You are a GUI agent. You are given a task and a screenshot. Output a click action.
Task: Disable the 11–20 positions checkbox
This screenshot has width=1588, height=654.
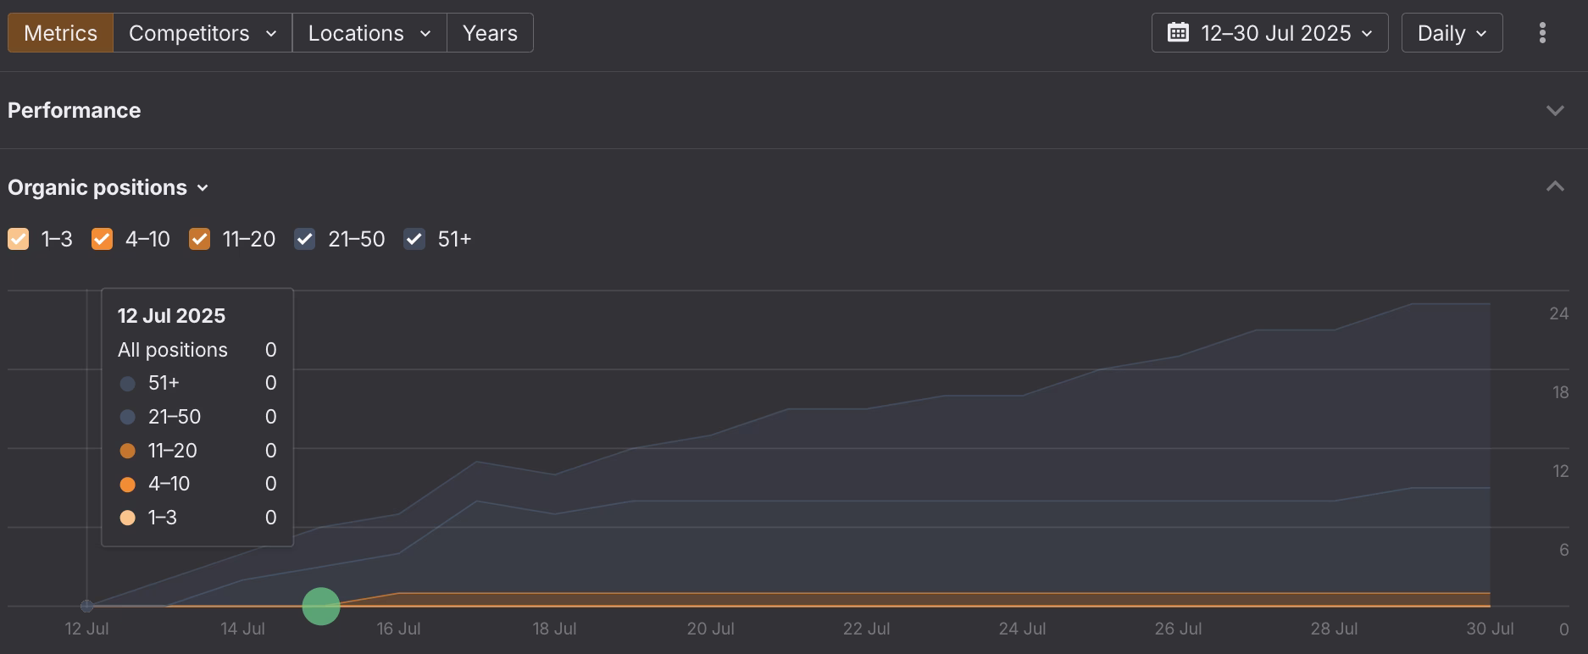coord(200,240)
